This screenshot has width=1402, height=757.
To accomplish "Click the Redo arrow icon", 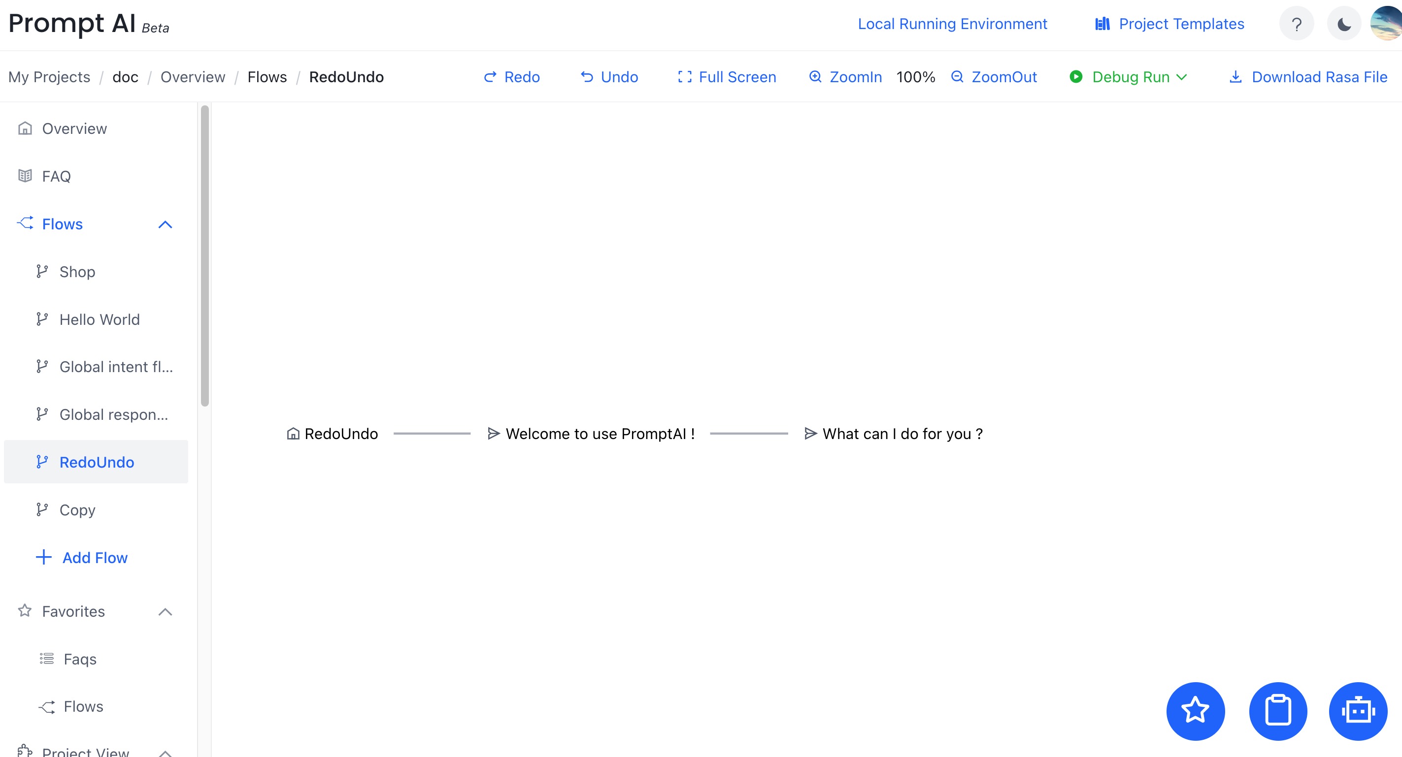I will (490, 77).
